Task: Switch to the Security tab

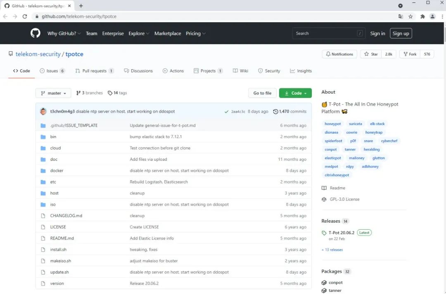Action: point(269,71)
